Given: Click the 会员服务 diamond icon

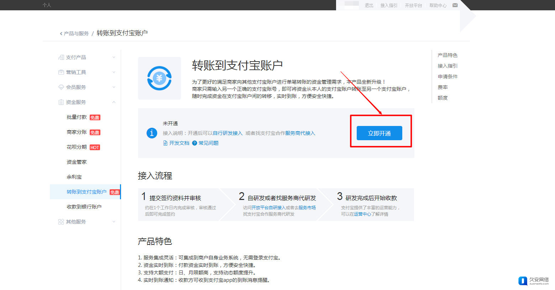Looking at the screenshot, I should (x=61, y=87).
